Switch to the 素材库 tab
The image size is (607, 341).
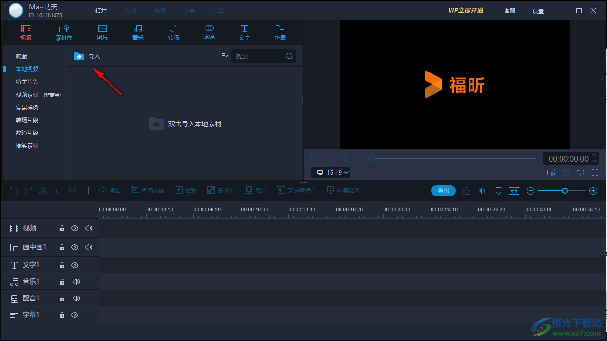pos(64,32)
